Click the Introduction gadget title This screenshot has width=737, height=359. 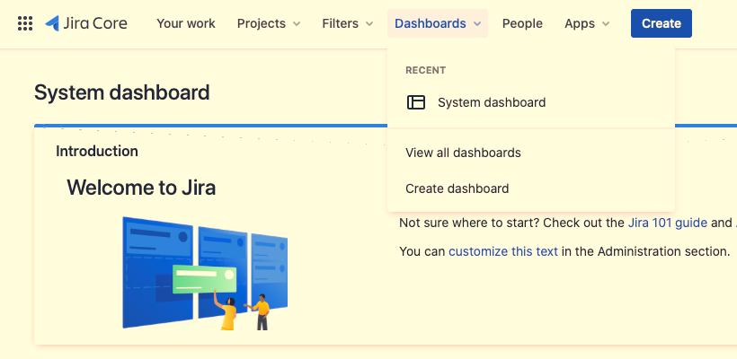click(x=97, y=151)
